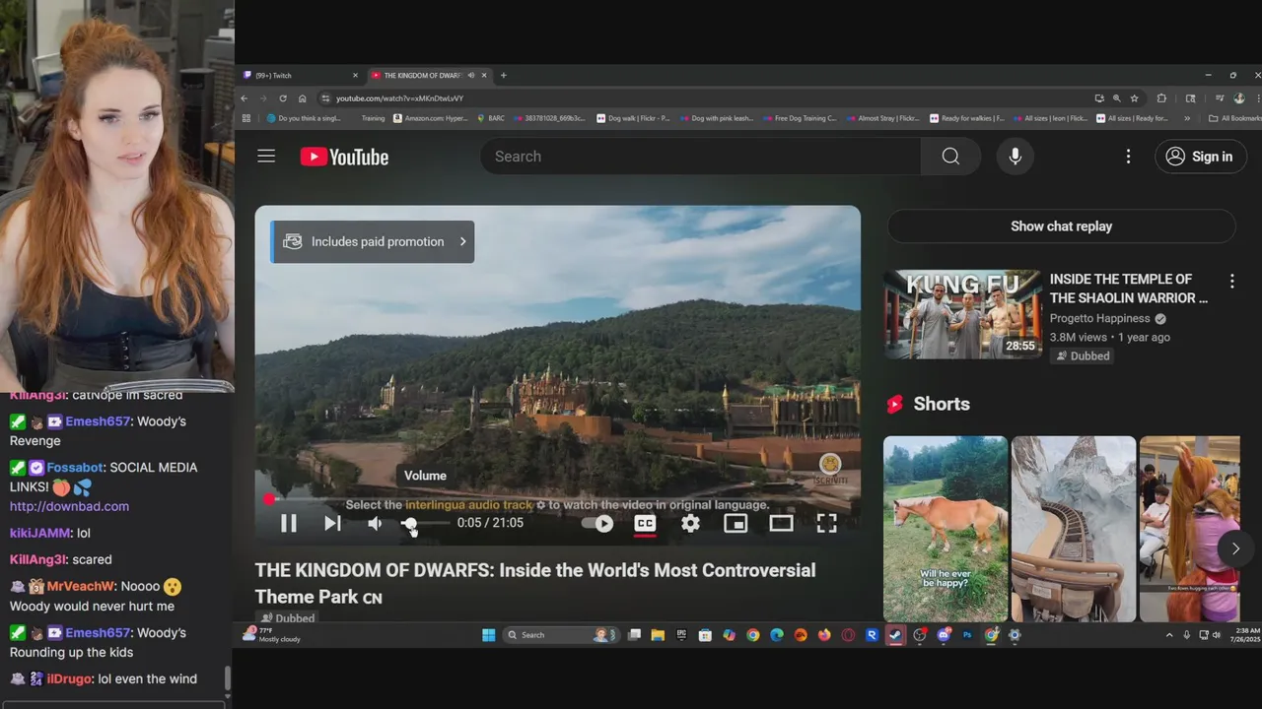Open File Explorer from the taskbar

[x=658, y=635]
